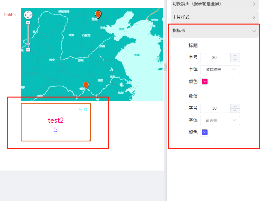The height and width of the screenshot is (201, 262).
Task: Click the 标题 heading label
Action: point(193,46)
